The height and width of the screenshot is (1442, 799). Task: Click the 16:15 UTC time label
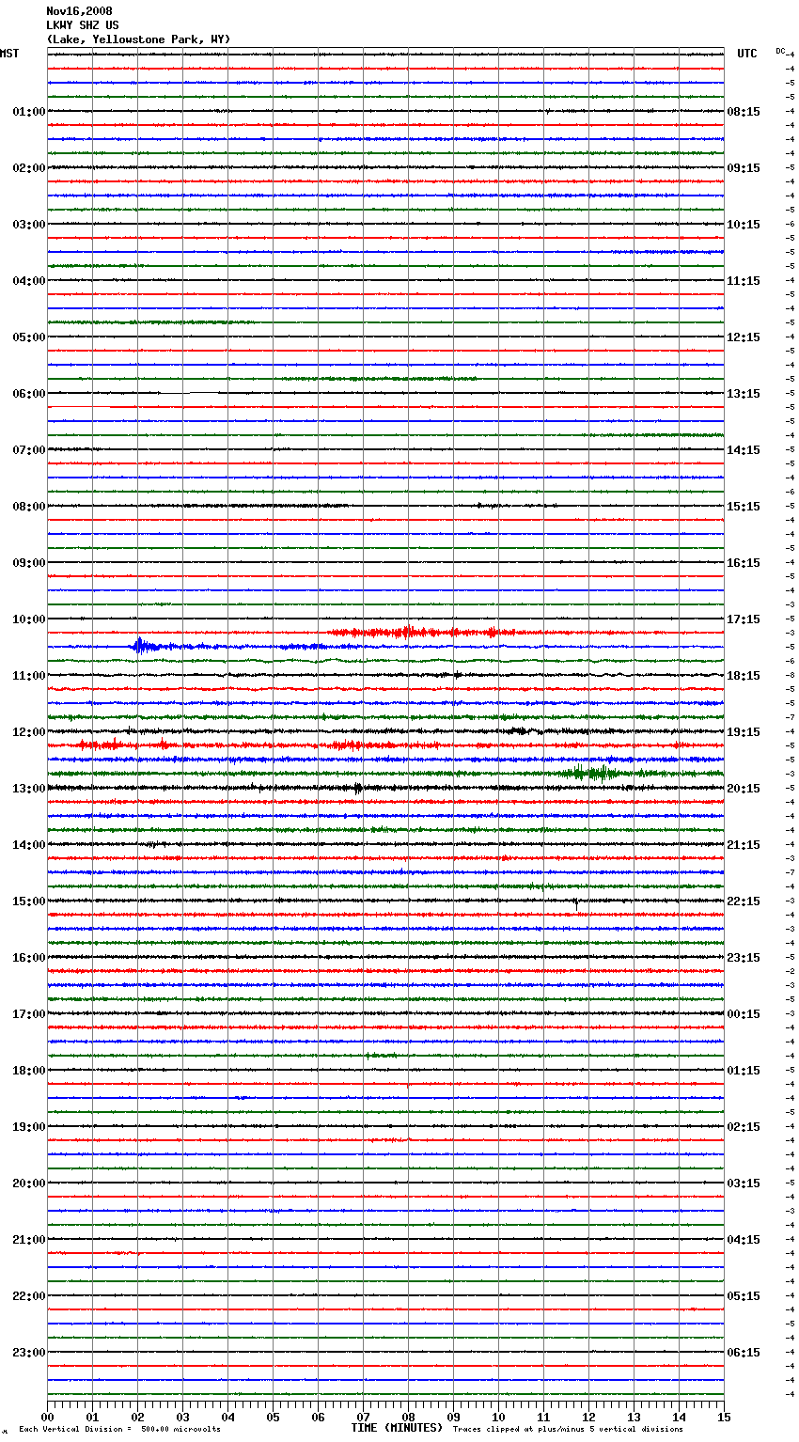[744, 563]
